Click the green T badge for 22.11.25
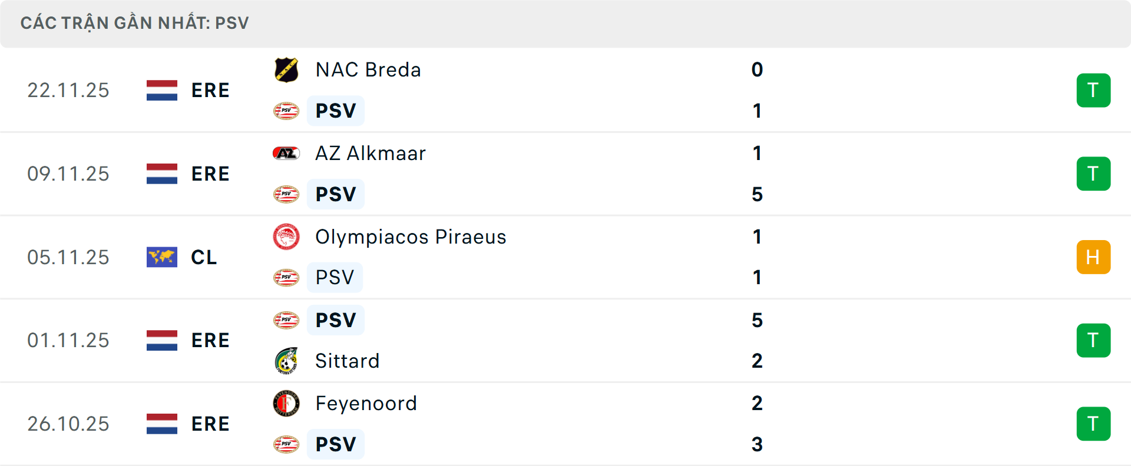 1093,91
